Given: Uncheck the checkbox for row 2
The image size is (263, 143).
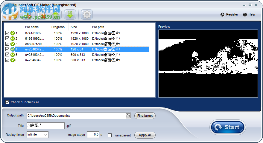Looking at the screenshot, I should pyautogui.click(x=7, y=38).
